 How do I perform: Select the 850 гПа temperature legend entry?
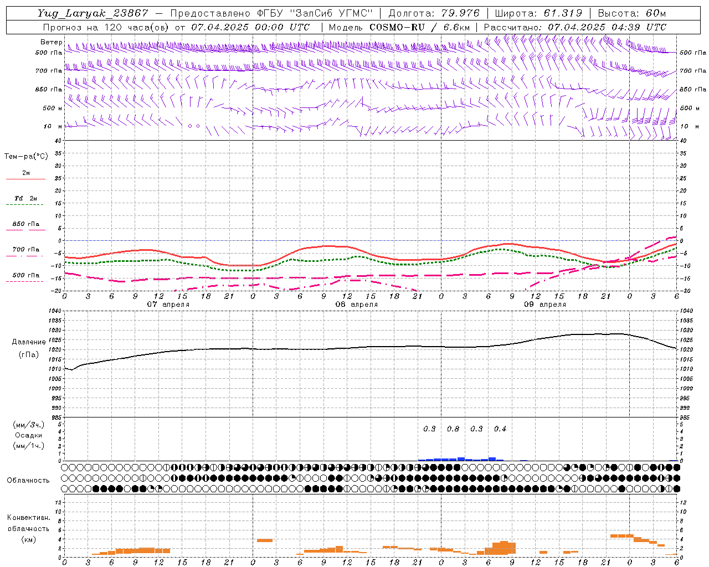[x=25, y=224]
